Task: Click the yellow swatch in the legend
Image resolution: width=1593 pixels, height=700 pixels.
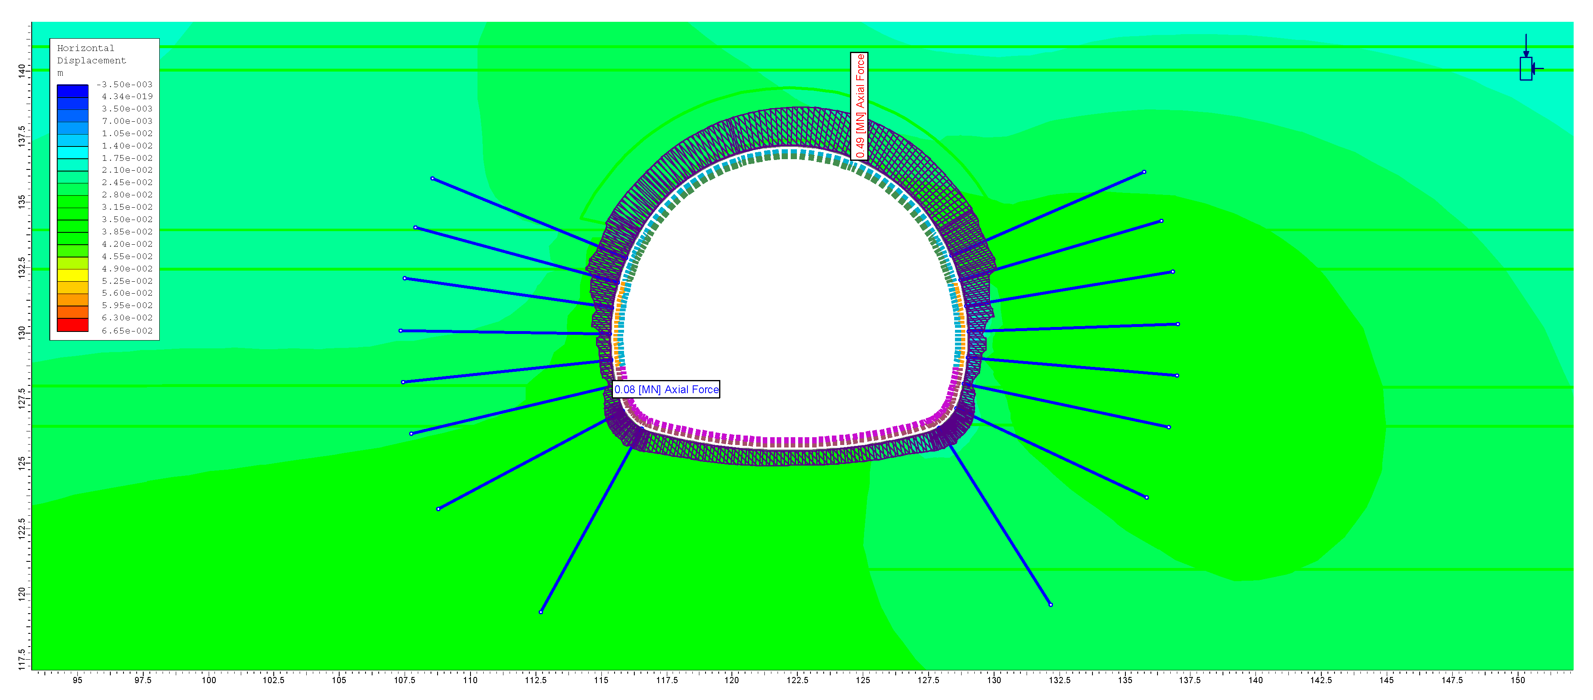Action: pos(72,275)
